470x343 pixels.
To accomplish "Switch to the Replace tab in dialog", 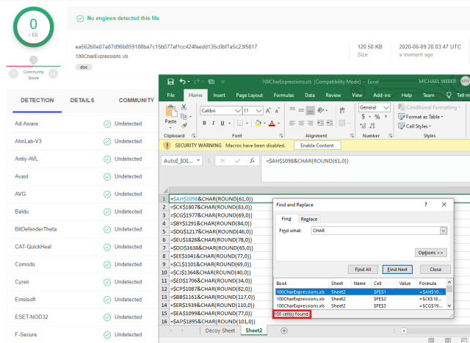I will (308, 219).
